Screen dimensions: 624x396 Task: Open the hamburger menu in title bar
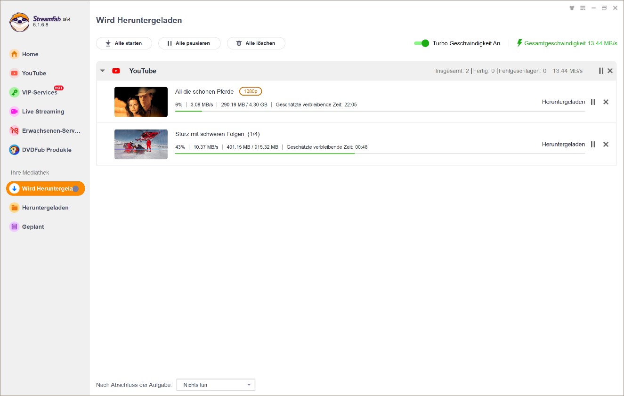(583, 8)
